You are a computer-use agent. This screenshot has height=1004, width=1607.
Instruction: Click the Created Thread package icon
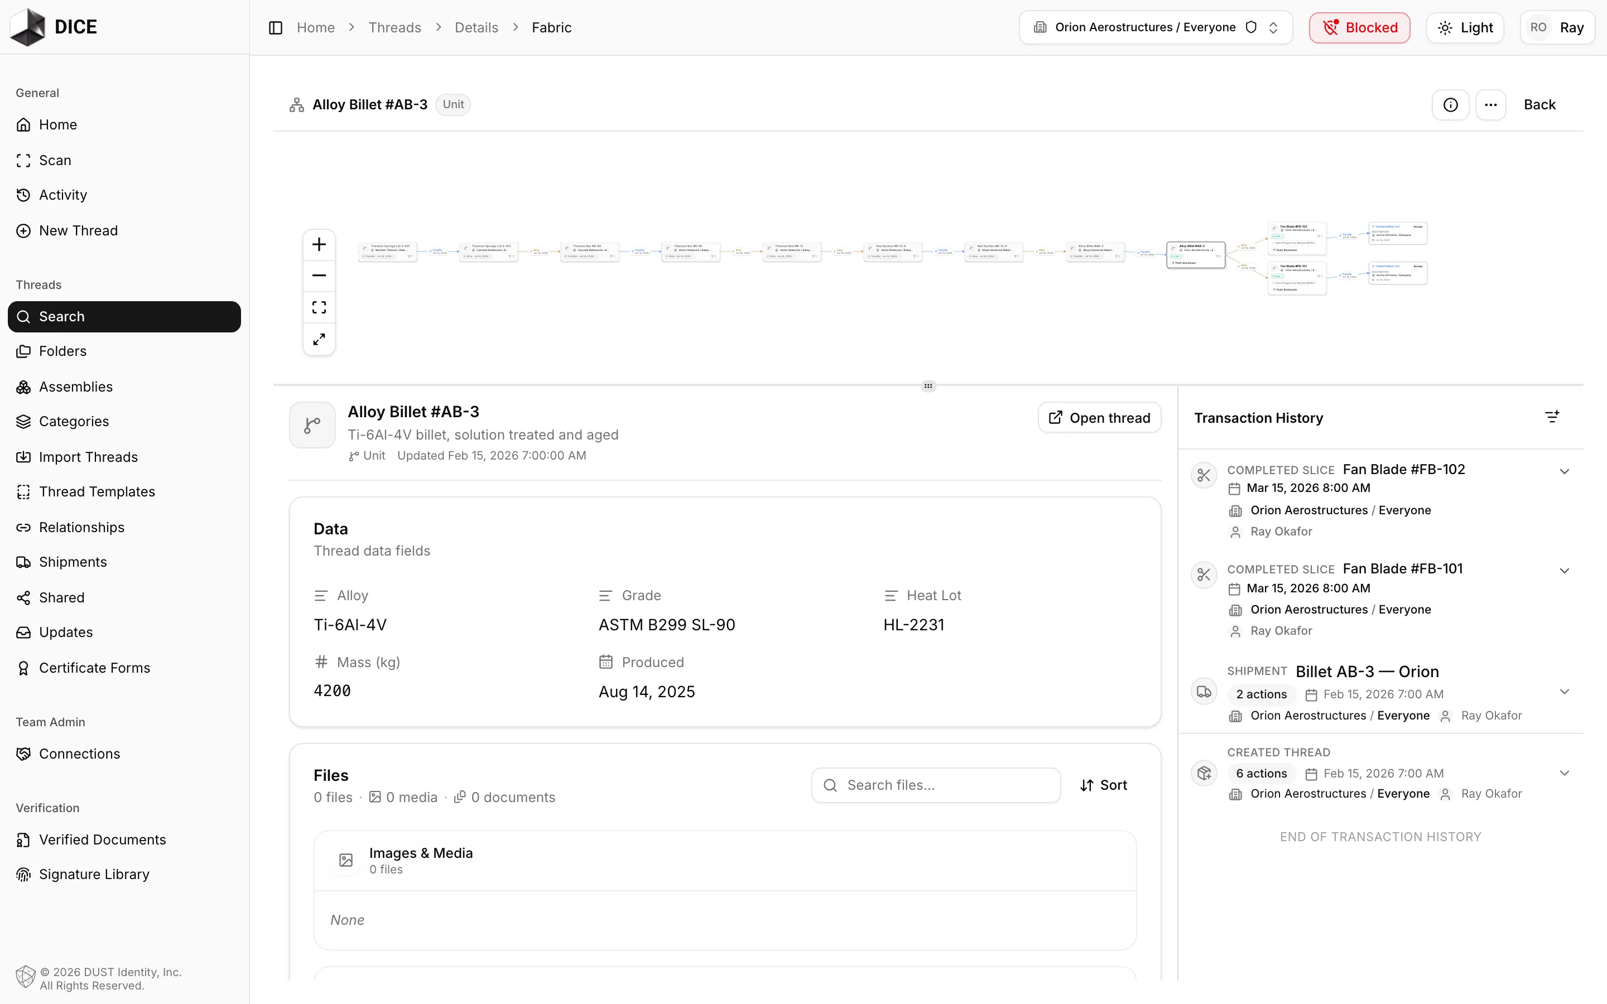1204,773
